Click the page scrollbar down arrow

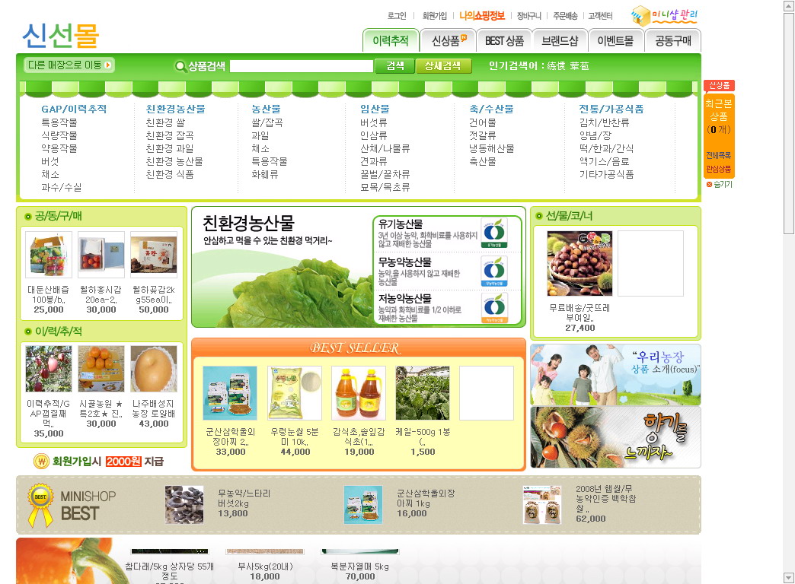coord(789,578)
